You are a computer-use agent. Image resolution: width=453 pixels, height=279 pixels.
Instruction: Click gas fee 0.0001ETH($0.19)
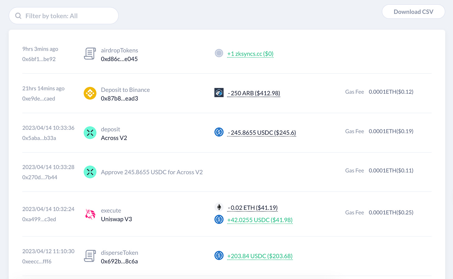point(391,131)
